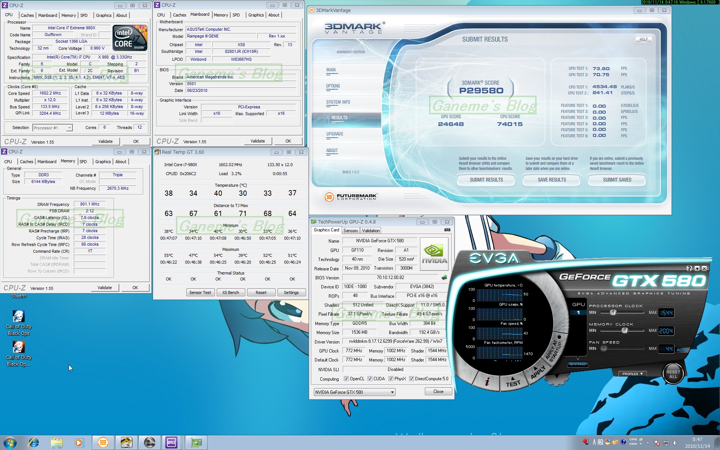This screenshot has height=450, width=720.
Task: Open the NVIDIA GeForce GTX 580 dropdown
Action: pyautogui.click(x=392, y=392)
